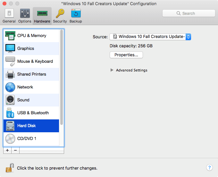Click the USB & Bluetooth icon

tap(10, 113)
